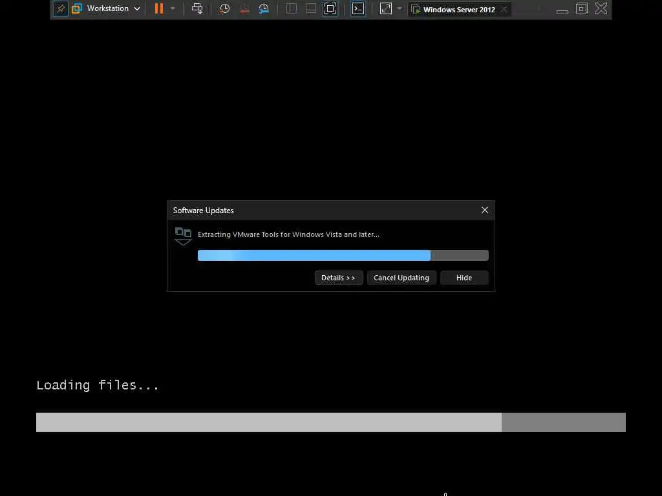Image resolution: width=662 pixels, height=496 pixels.
Task: Take a snapshot of the VM
Action: 224,9
